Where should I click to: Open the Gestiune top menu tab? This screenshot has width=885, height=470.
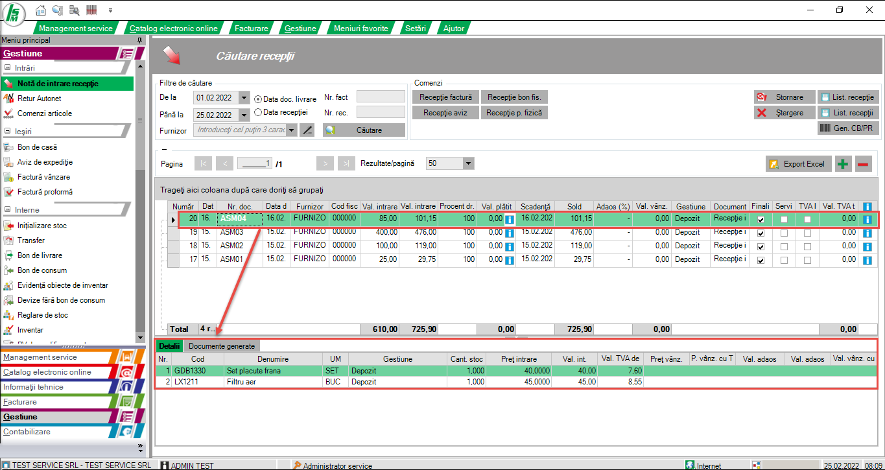point(300,29)
